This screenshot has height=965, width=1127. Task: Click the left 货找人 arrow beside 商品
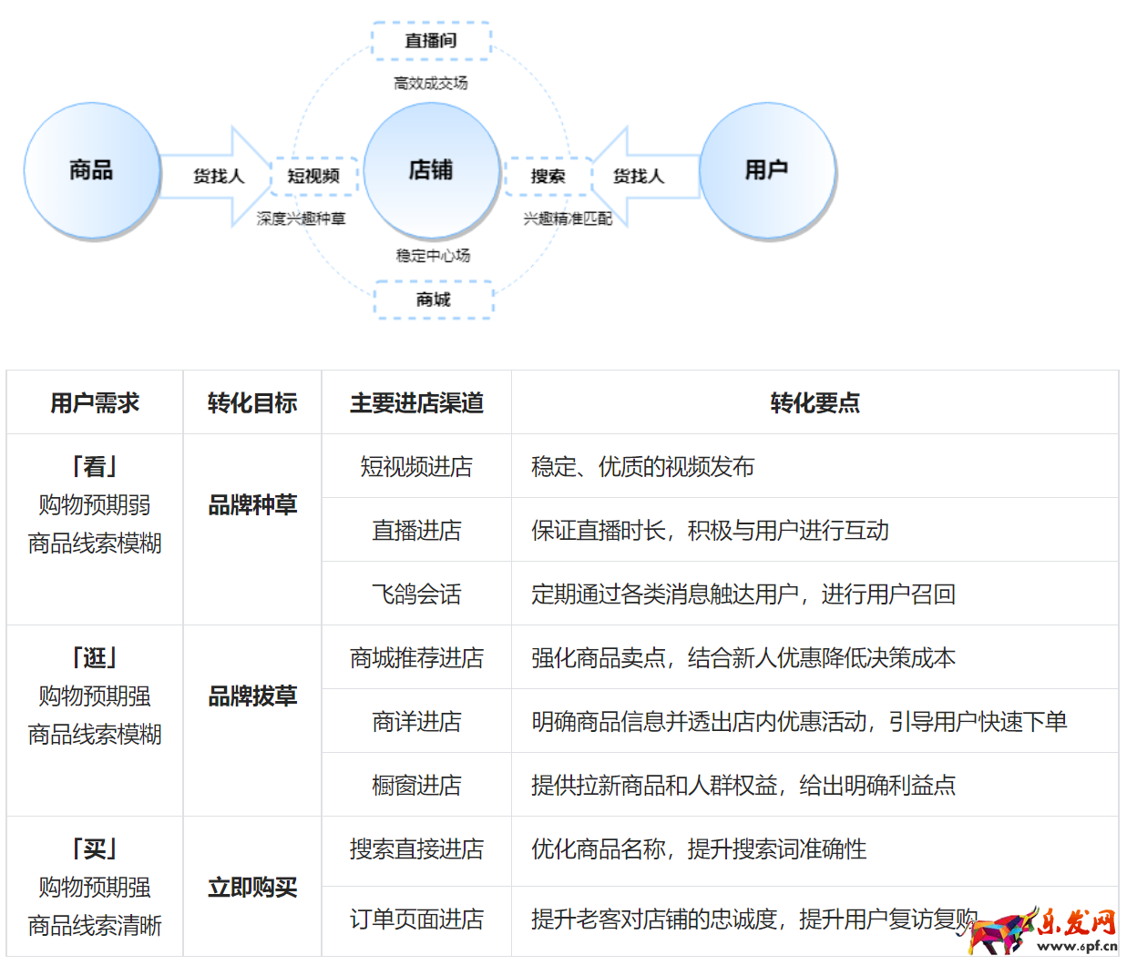point(217,176)
